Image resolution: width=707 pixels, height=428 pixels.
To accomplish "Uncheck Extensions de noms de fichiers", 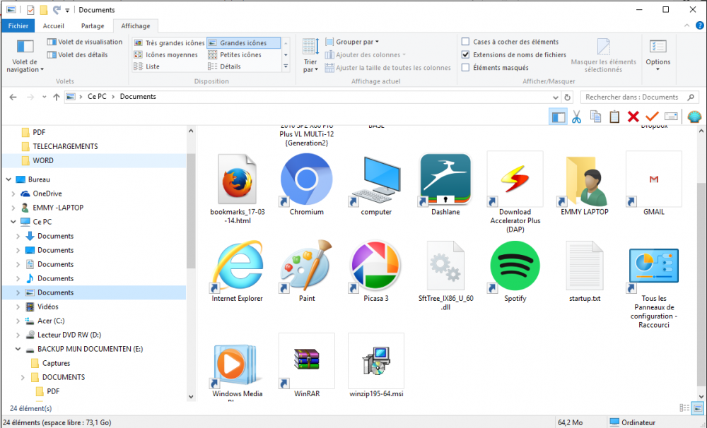I will point(465,54).
